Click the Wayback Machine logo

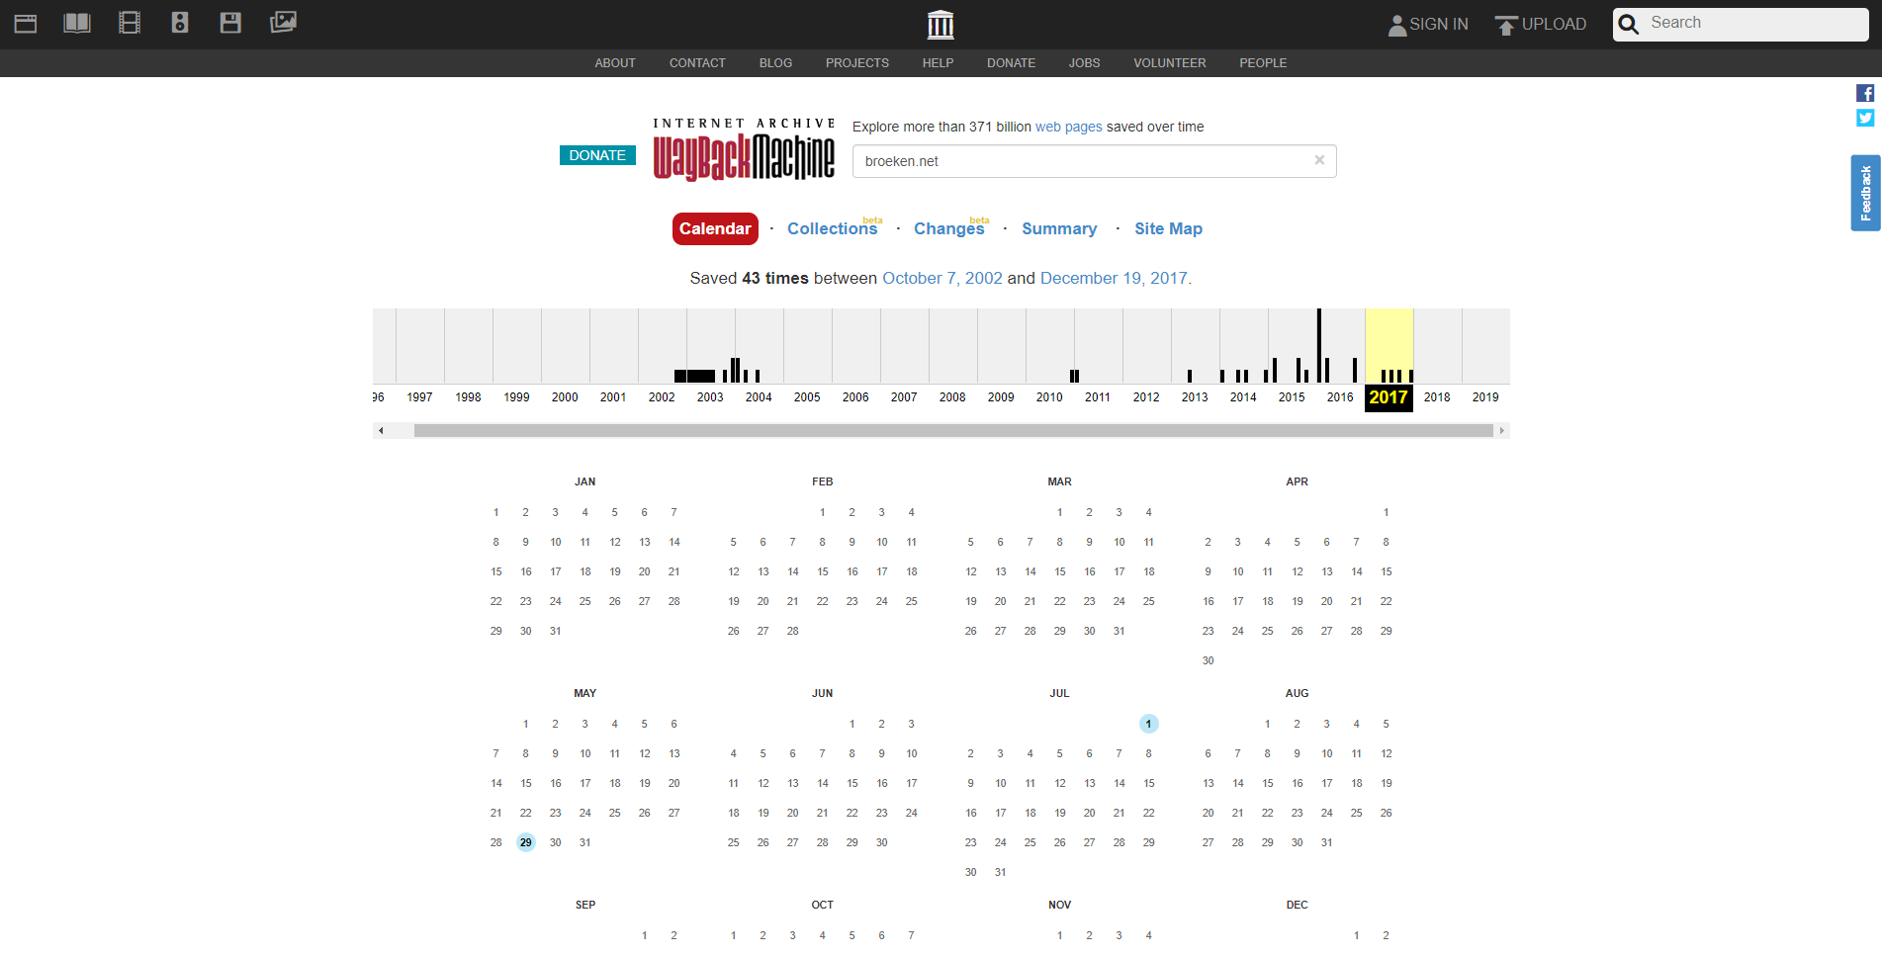(x=744, y=150)
